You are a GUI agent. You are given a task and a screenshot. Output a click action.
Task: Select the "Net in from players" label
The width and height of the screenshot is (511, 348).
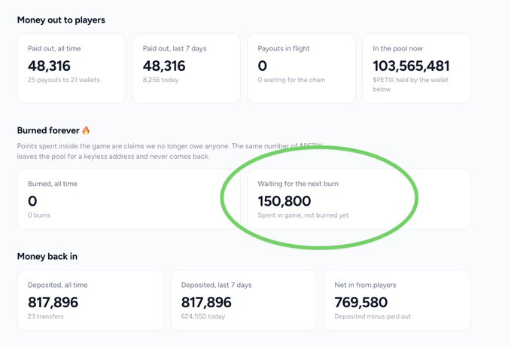coord(365,285)
